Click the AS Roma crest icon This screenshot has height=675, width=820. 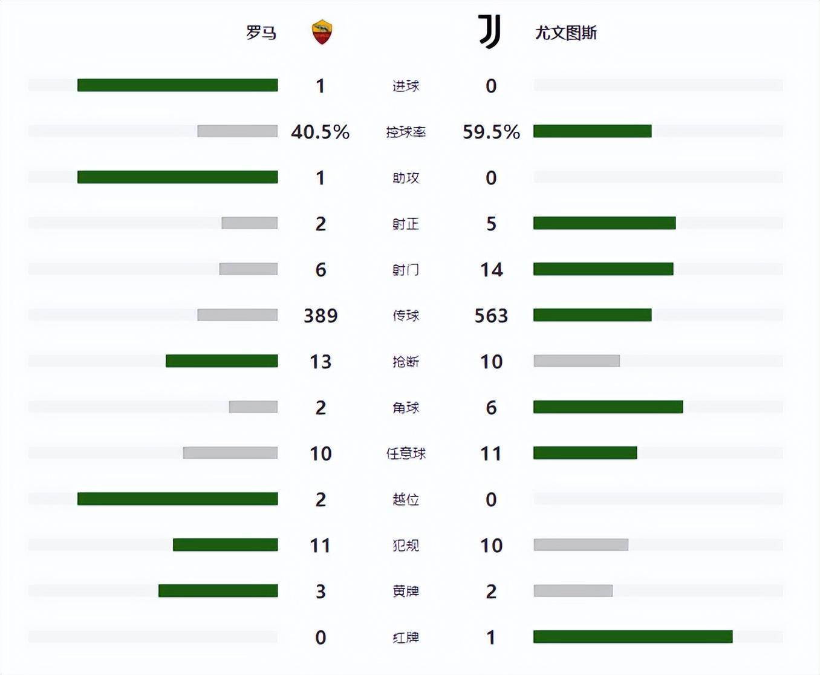[x=322, y=32]
